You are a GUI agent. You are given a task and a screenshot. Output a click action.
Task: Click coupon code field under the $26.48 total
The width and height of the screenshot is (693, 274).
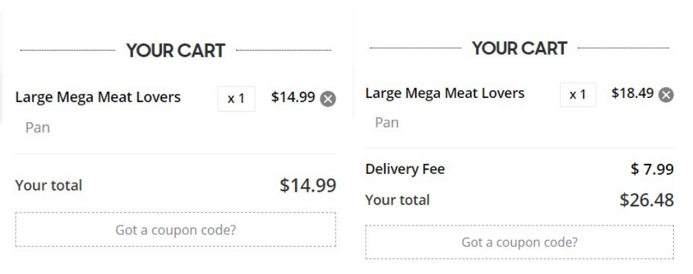[519, 242]
